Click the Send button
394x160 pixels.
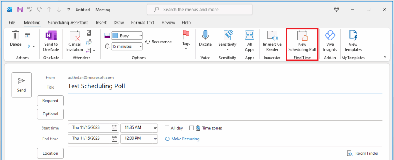22,85
